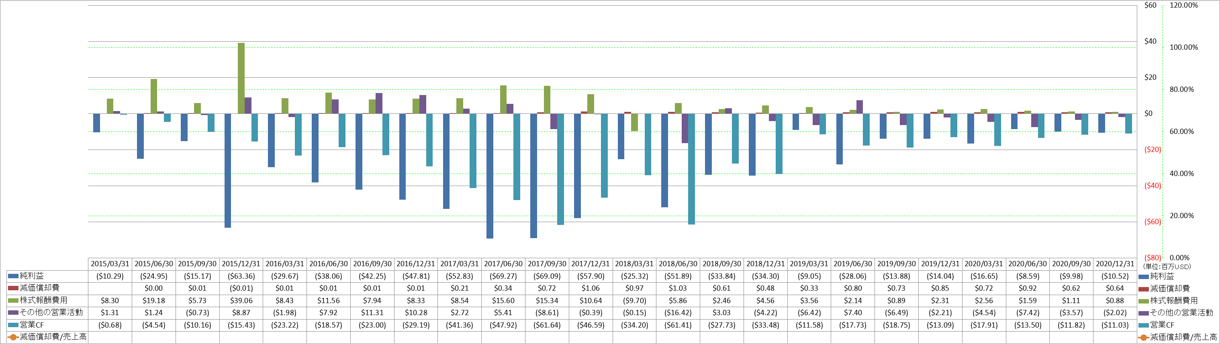Click the 120.00% label on the percentage axis
The width and height of the screenshot is (1220, 344).
tap(1183, 5)
